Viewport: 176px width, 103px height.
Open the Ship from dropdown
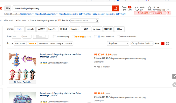point(118,43)
